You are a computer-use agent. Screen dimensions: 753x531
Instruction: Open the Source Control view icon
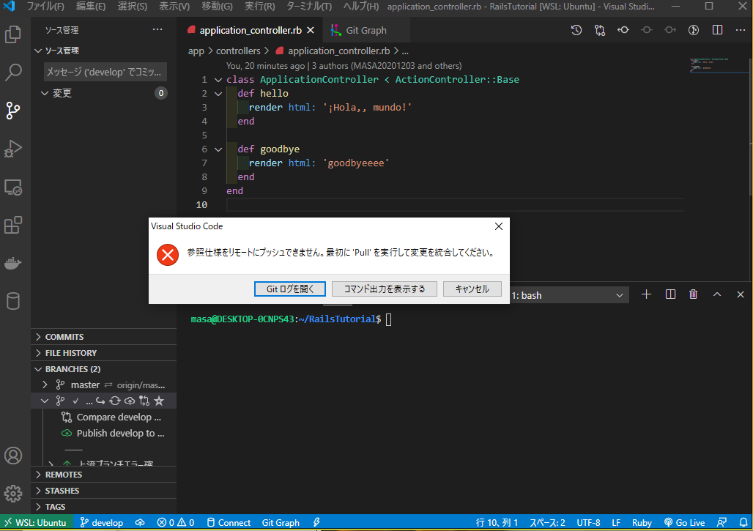[x=13, y=111]
